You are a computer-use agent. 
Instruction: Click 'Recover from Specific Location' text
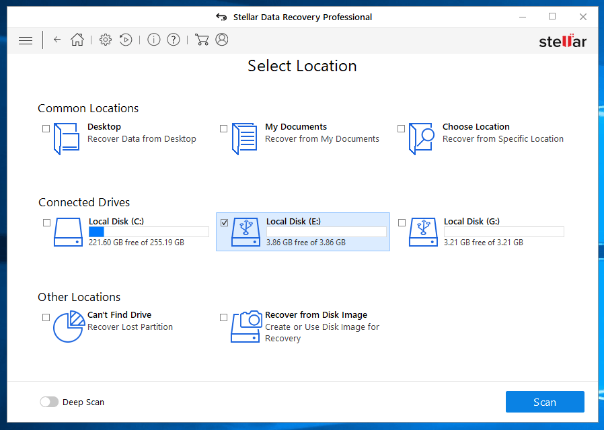(502, 138)
